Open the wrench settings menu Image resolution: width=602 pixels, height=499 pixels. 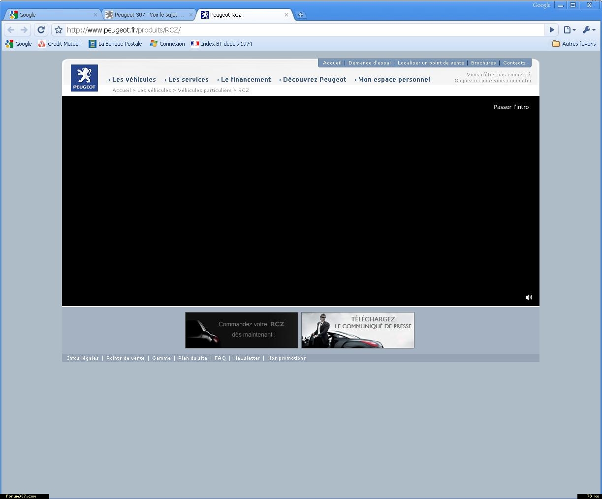[x=588, y=30]
